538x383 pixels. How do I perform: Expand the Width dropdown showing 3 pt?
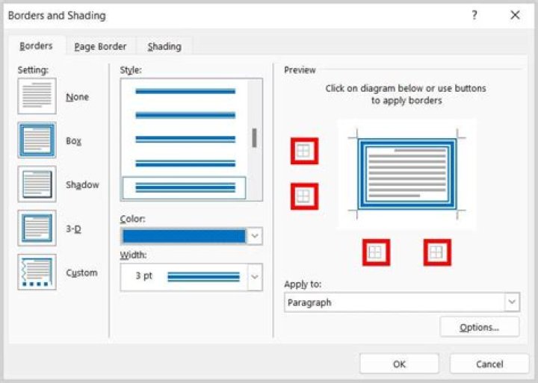[x=255, y=277]
